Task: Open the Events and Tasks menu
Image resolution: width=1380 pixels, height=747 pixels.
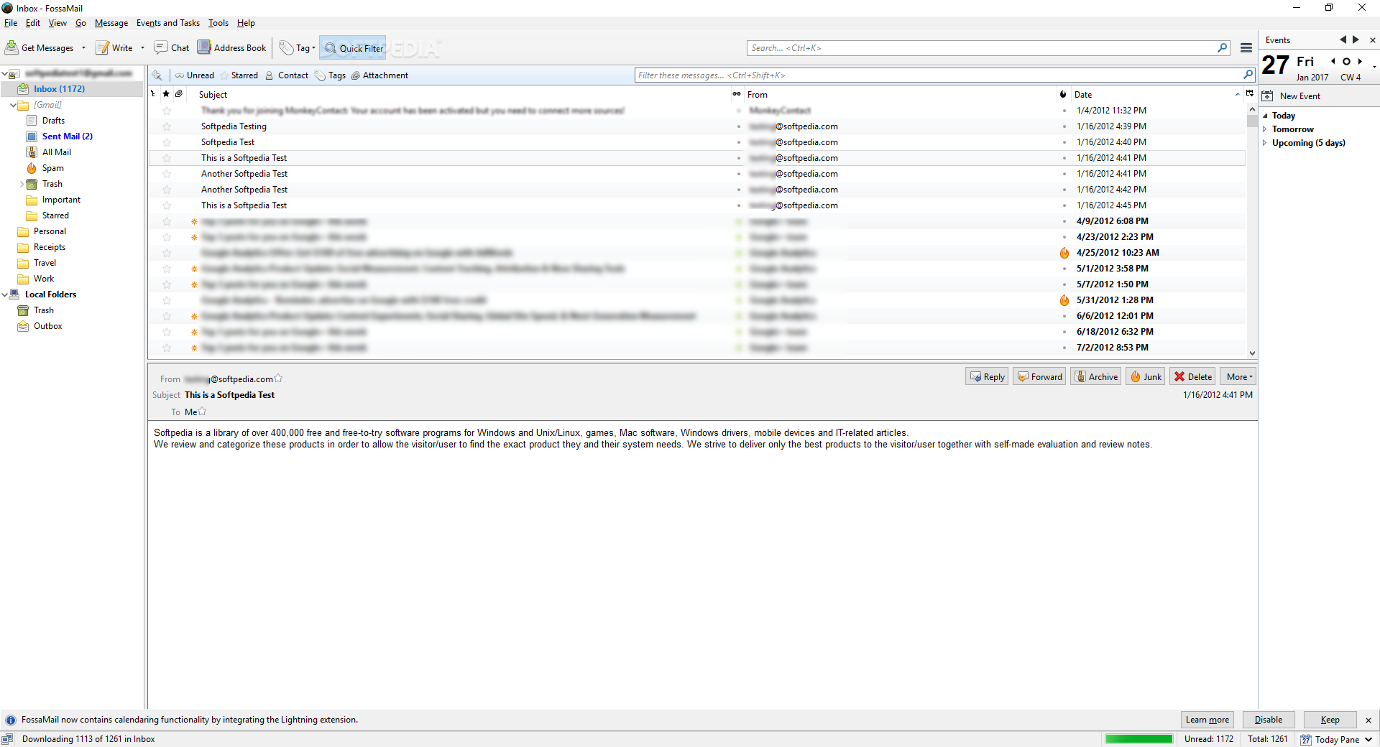Action: (x=168, y=23)
